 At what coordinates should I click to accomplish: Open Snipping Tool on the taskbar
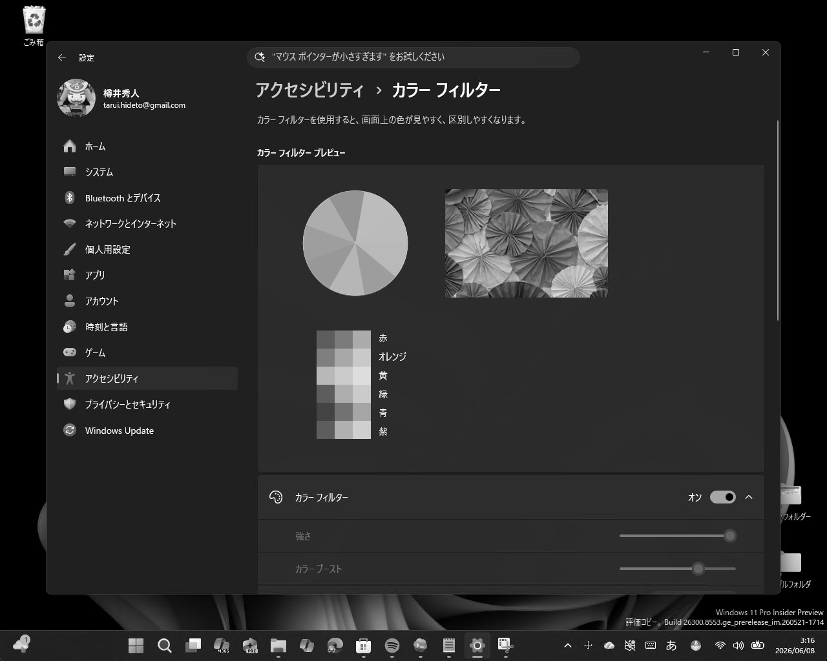(506, 646)
